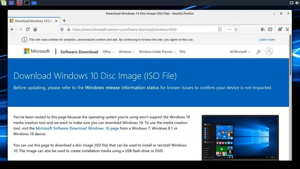Open the file manager folder icon
The width and height of the screenshot is (300, 169).
(x=34, y=3)
